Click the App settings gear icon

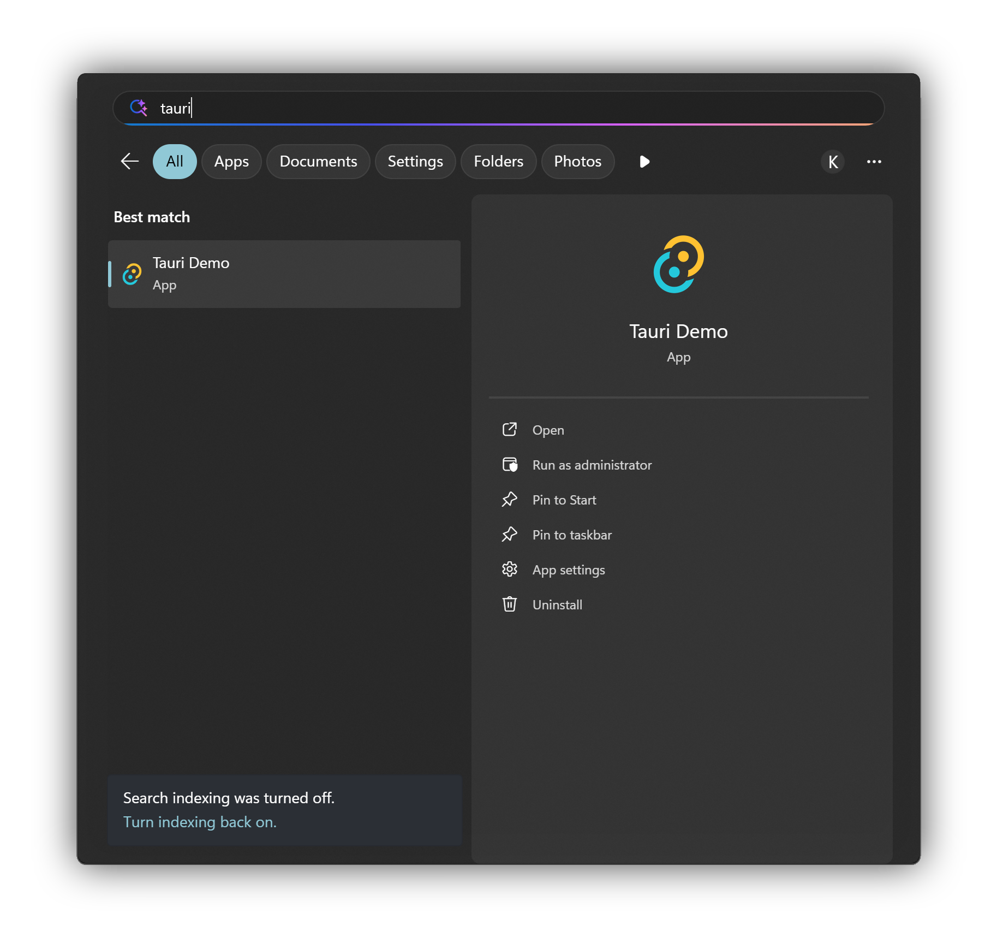click(x=510, y=570)
